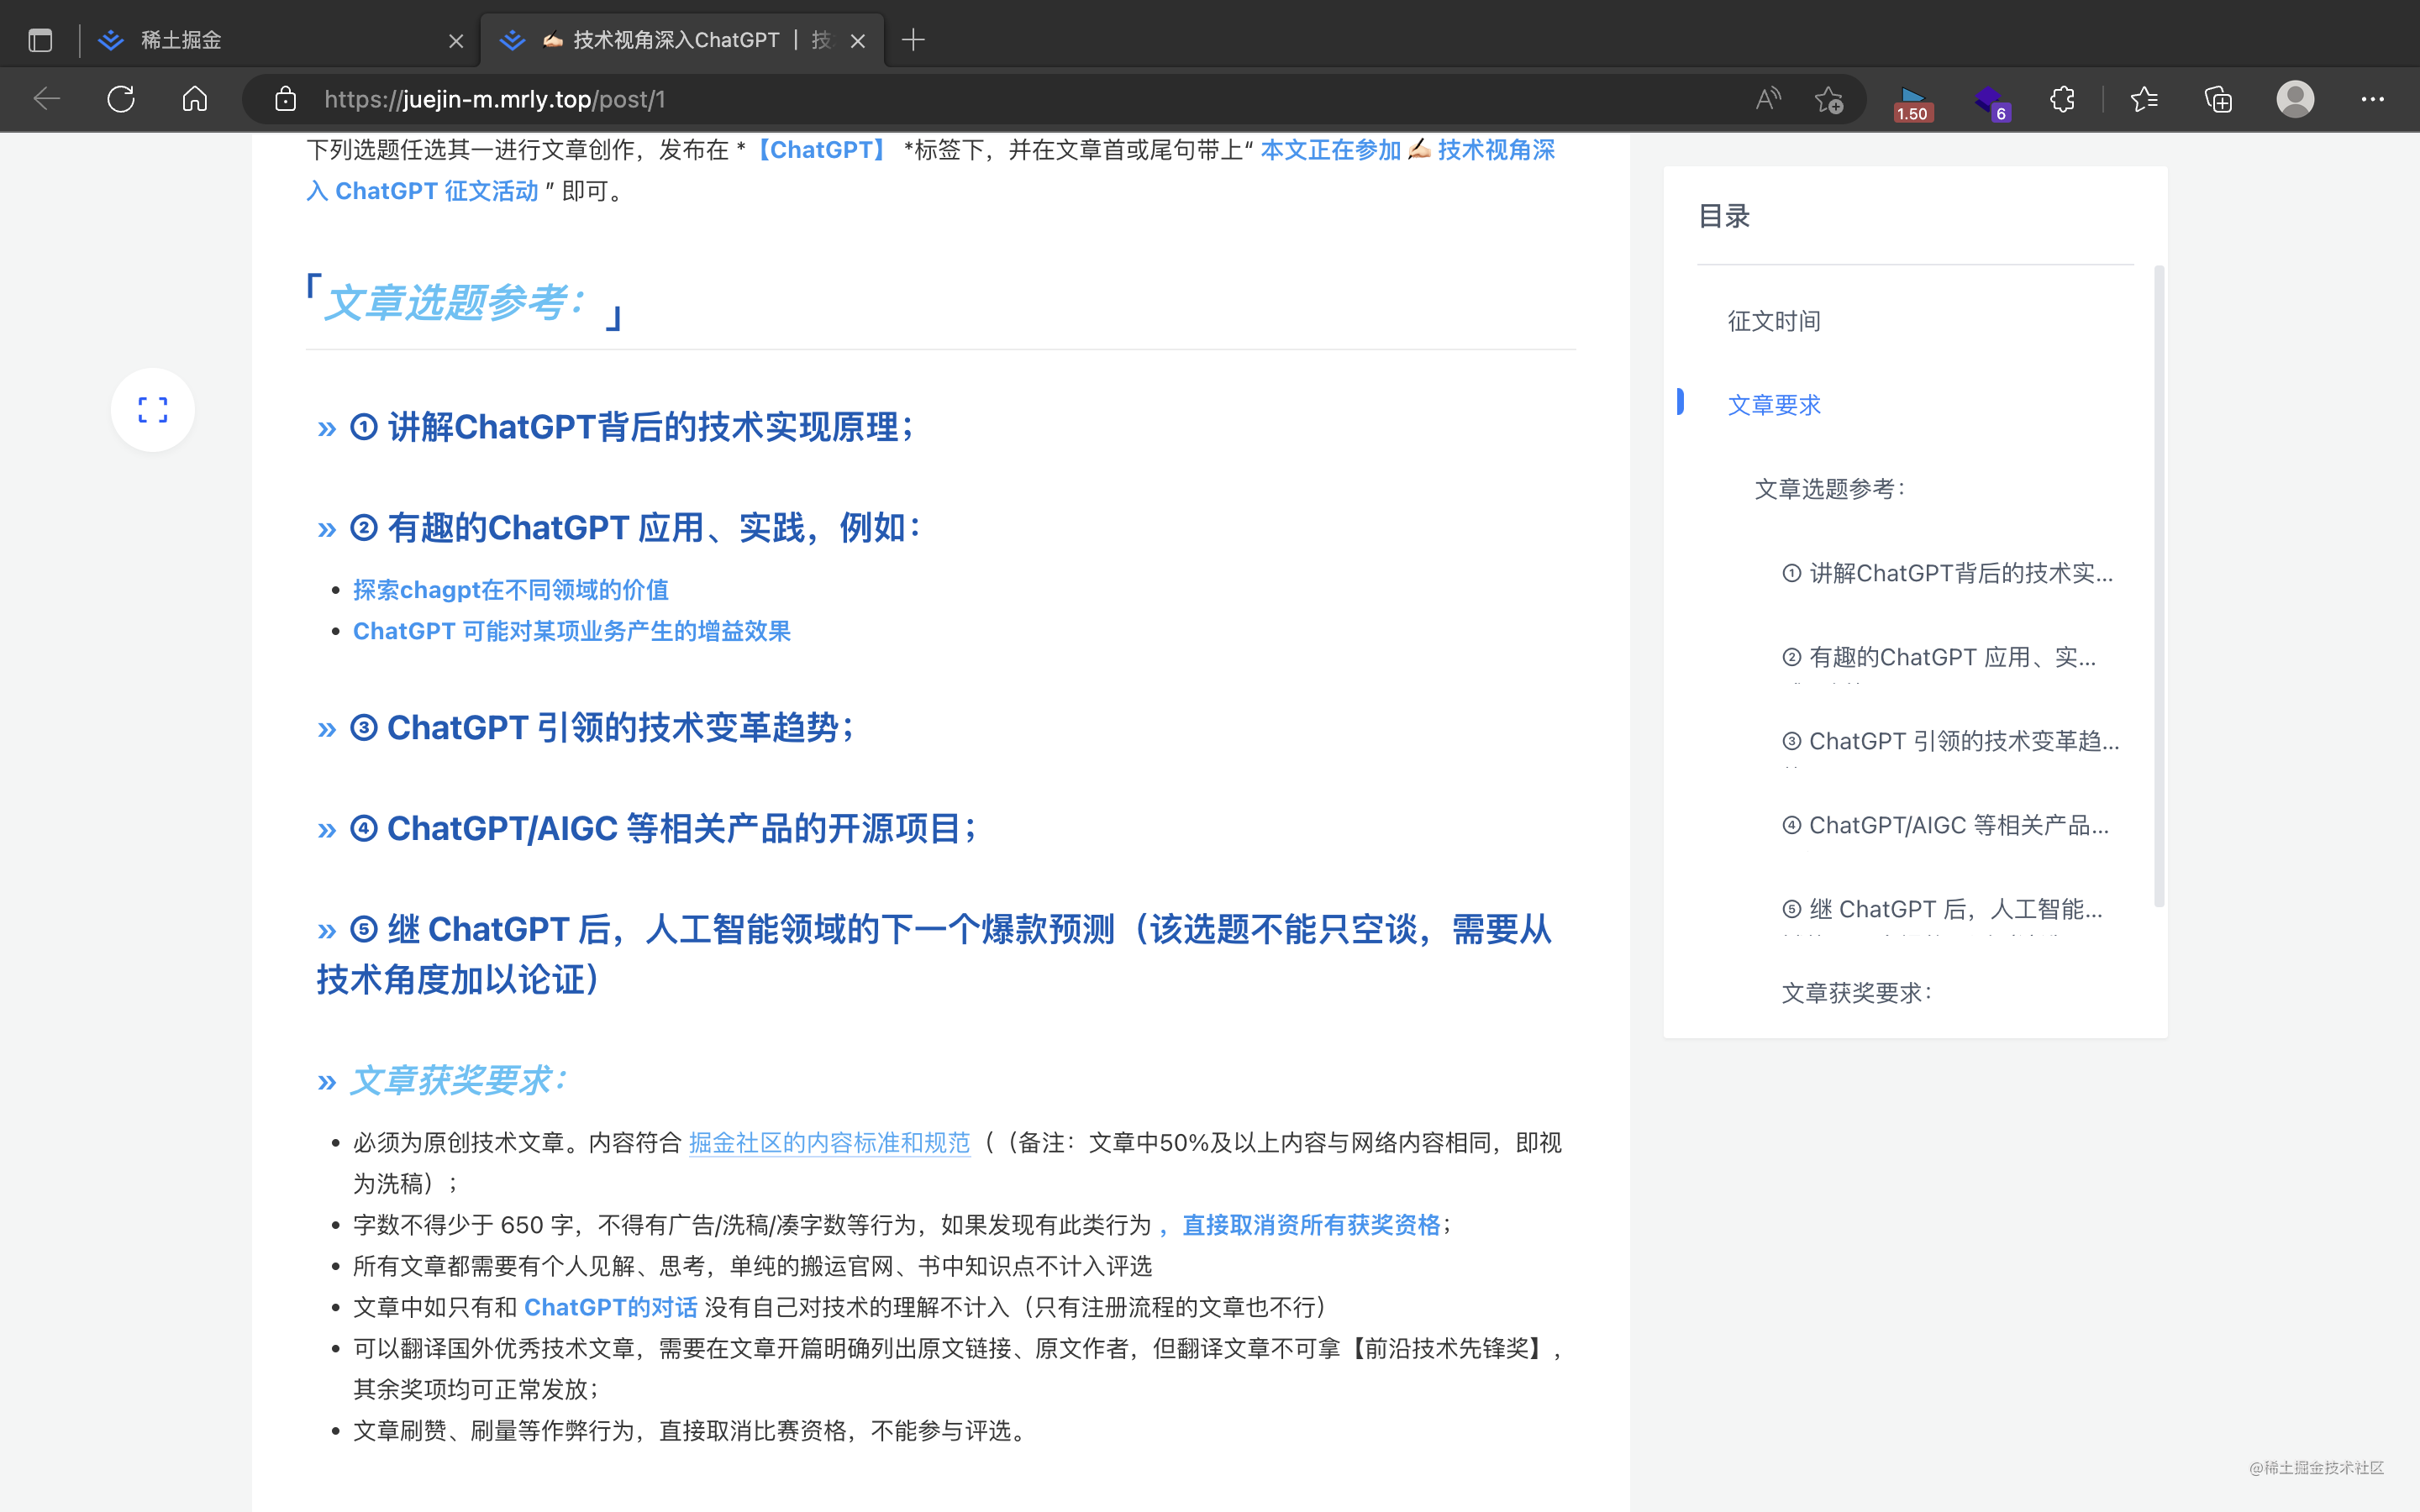Open the purple extension with badge 6
Image resolution: width=2420 pixels, height=1512 pixels.
tap(1991, 101)
